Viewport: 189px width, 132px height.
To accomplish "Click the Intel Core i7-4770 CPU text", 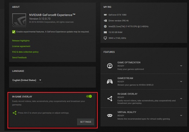I will coord(128,26).
